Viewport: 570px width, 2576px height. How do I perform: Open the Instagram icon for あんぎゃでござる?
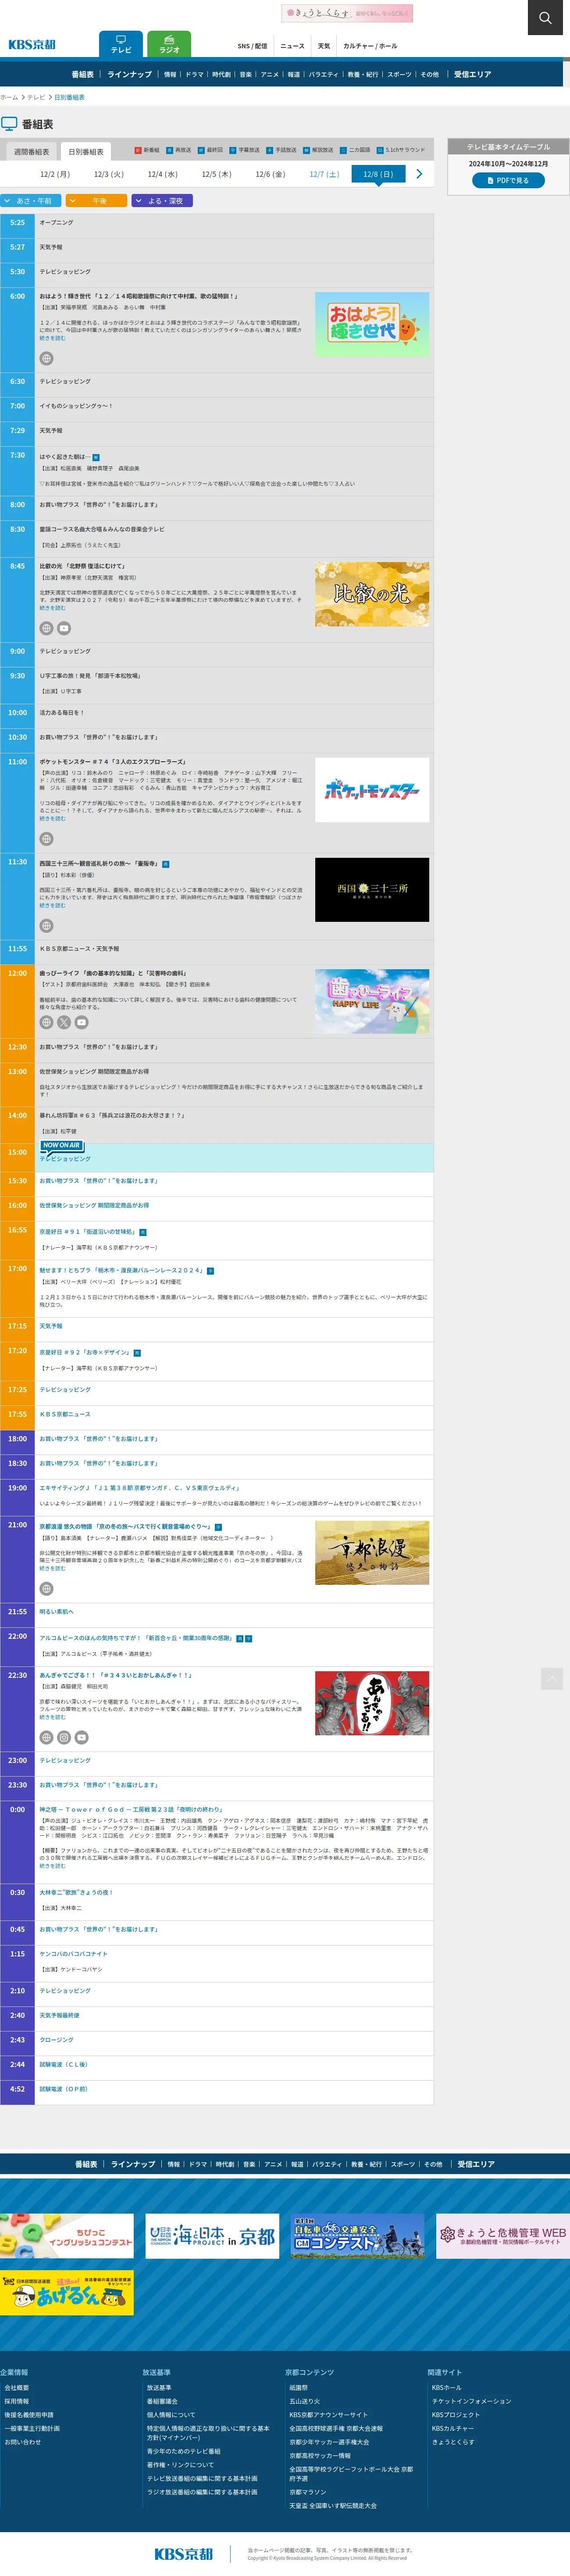pyautogui.click(x=64, y=1737)
